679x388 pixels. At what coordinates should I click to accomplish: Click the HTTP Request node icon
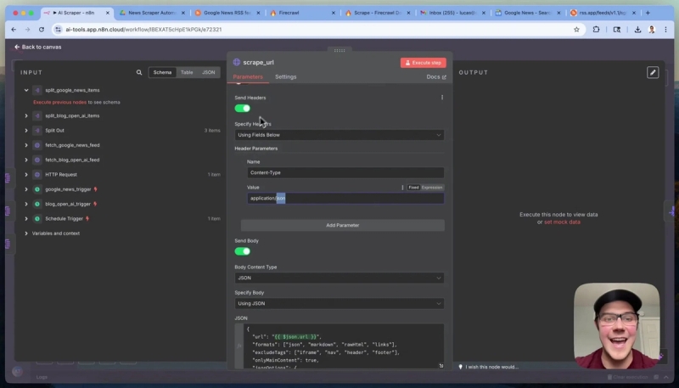(37, 175)
